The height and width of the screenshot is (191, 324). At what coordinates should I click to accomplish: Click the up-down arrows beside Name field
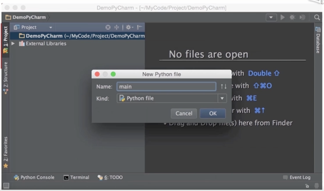224,86
